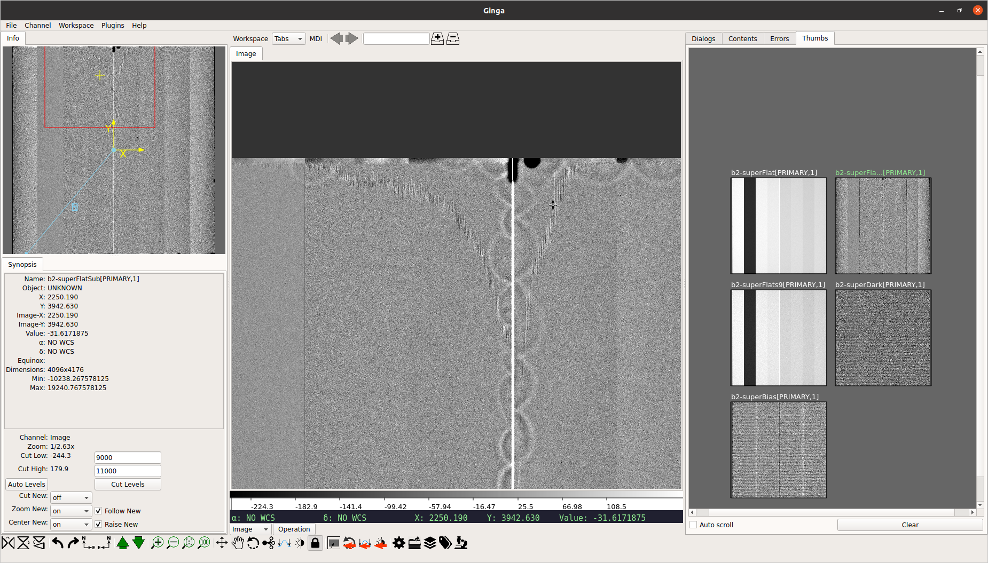Enable the Auto scroll checkbox
The height and width of the screenshot is (563, 988).
point(693,525)
